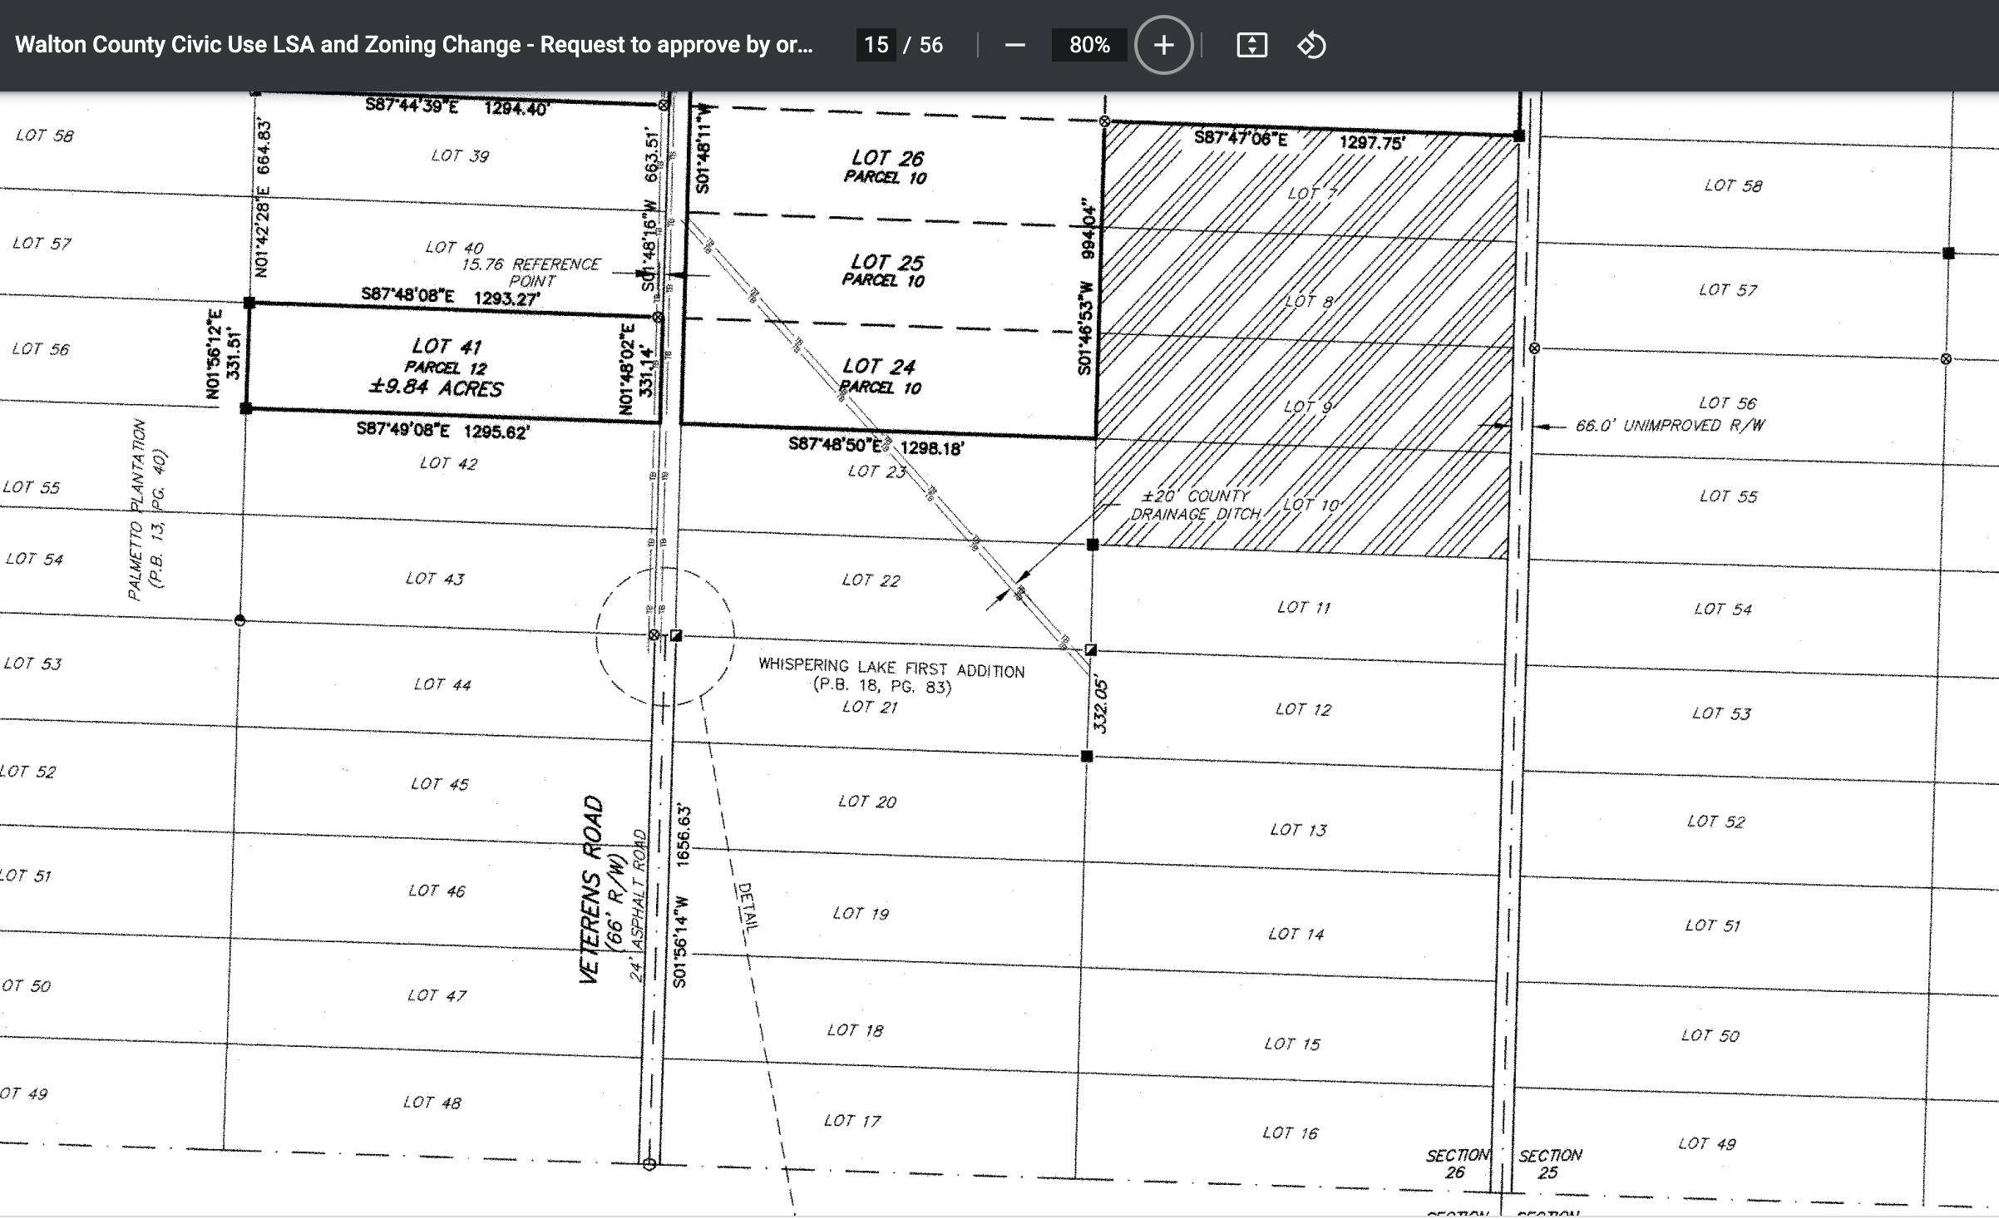Click the 'S87°47'06"E' bearing text
1999x1219 pixels.
tap(1241, 138)
